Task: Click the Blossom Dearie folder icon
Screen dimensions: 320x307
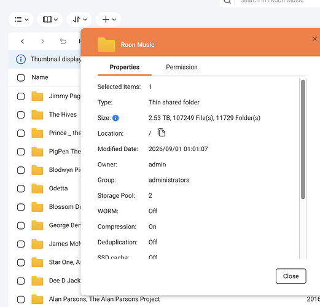Action: point(37,207)
